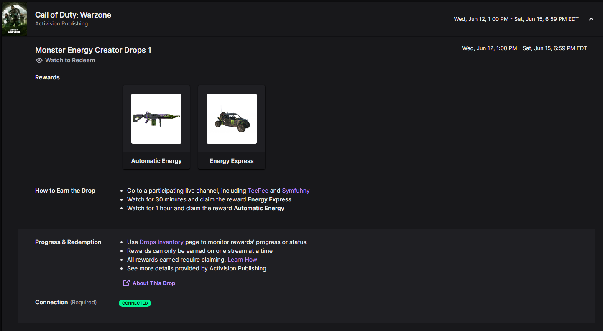Expand the Monster Energy Creator Drops 1 details
Viewport: 603px width, 331px height.
click(x=591, y=19)
